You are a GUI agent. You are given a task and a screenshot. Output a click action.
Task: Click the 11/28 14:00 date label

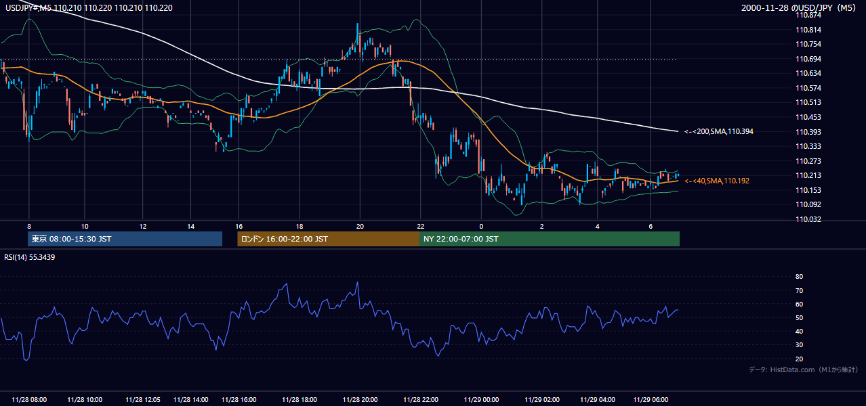[x=190, y=400]
